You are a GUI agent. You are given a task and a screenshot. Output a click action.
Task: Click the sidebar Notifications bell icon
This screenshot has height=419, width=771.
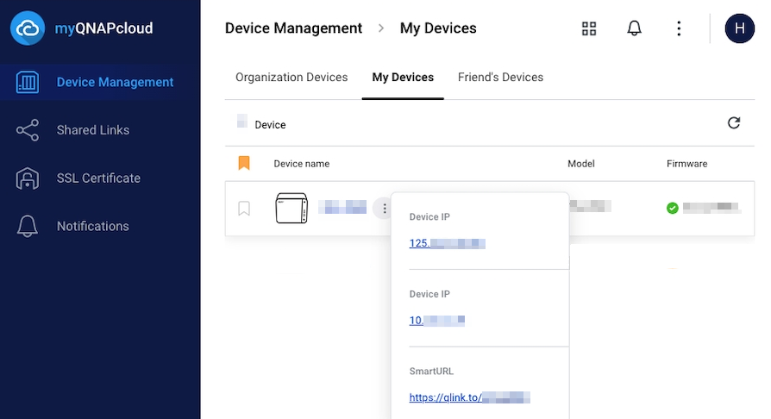click(28, 226)
